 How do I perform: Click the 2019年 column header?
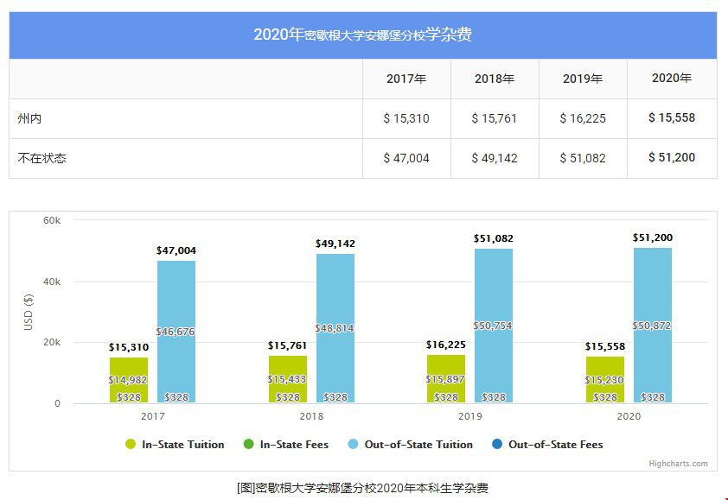(x=583, y=79)
